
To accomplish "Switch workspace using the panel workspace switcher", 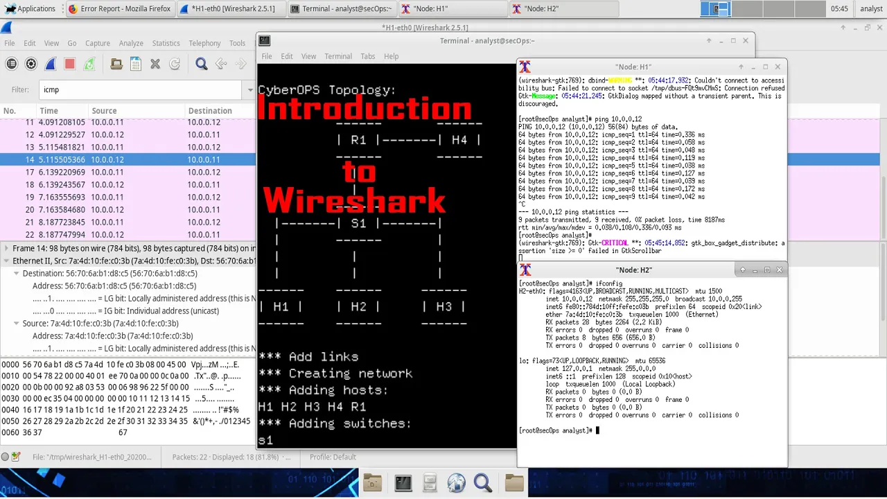I will click(762, 8).
